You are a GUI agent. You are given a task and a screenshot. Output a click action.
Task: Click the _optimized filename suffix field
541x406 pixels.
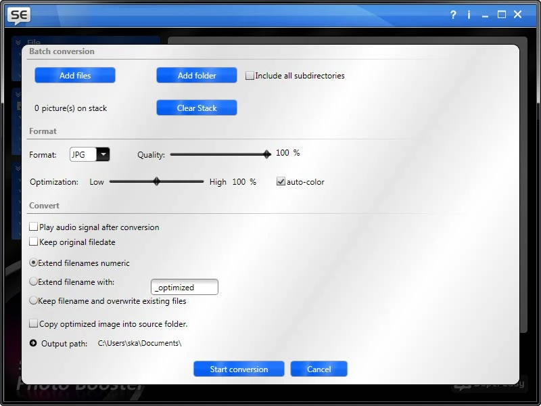point(185,287)
